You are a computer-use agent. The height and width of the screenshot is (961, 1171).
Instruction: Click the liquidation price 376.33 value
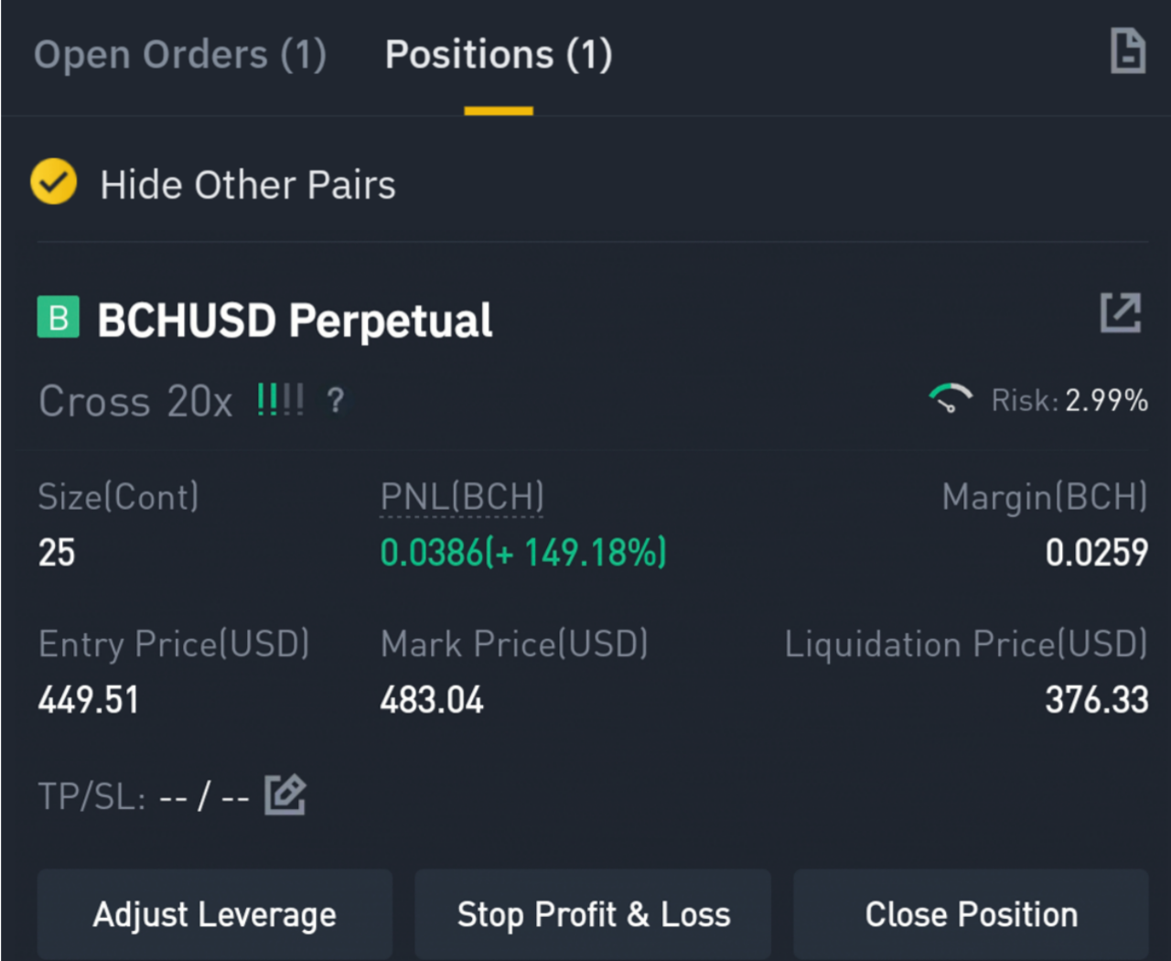point(1096,700)
